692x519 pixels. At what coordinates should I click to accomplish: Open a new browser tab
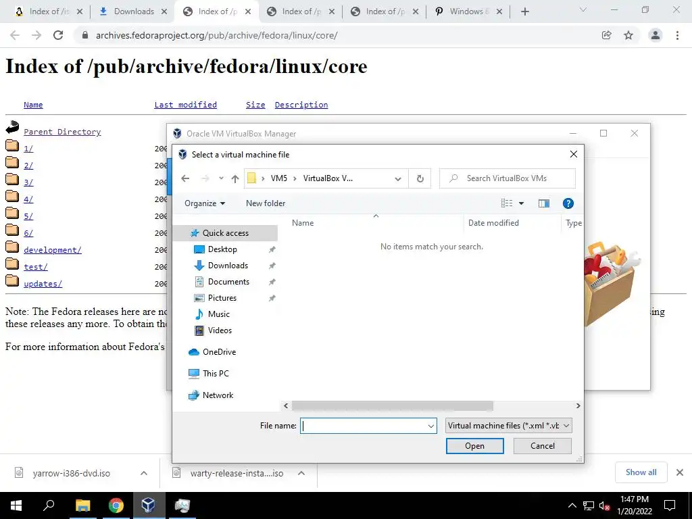pos(524,12)
